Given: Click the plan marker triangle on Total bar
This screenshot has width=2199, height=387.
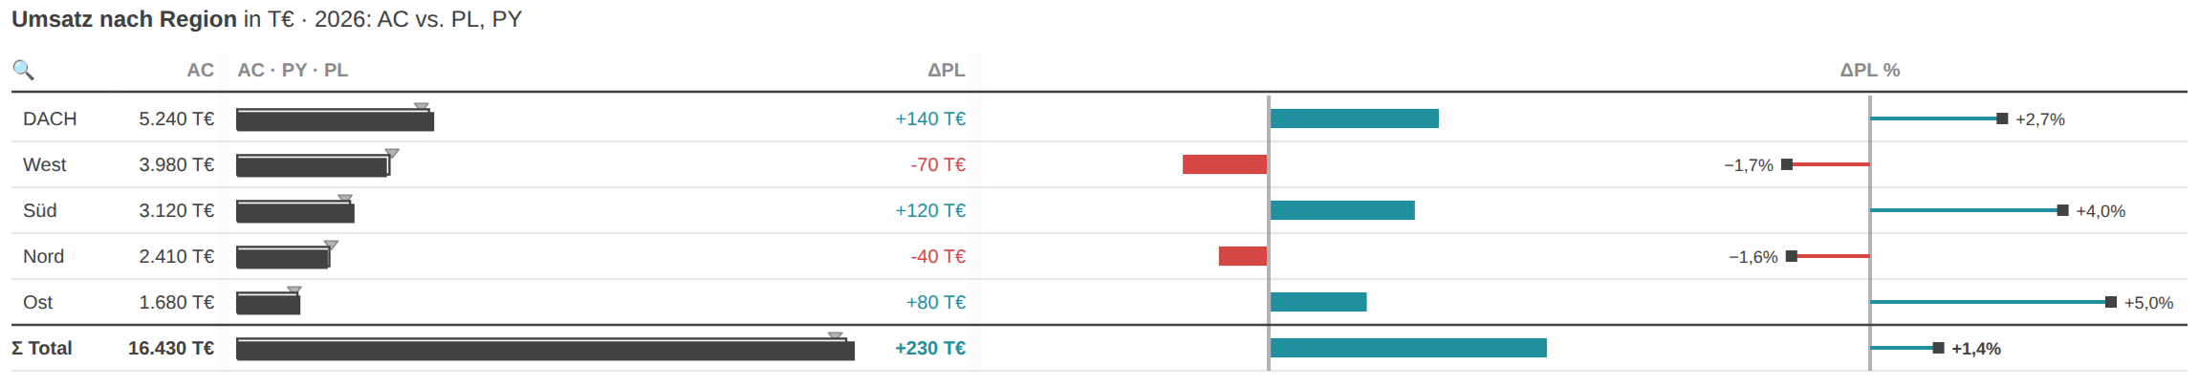Looking at the screenshot, I should (x=836, y=336).
